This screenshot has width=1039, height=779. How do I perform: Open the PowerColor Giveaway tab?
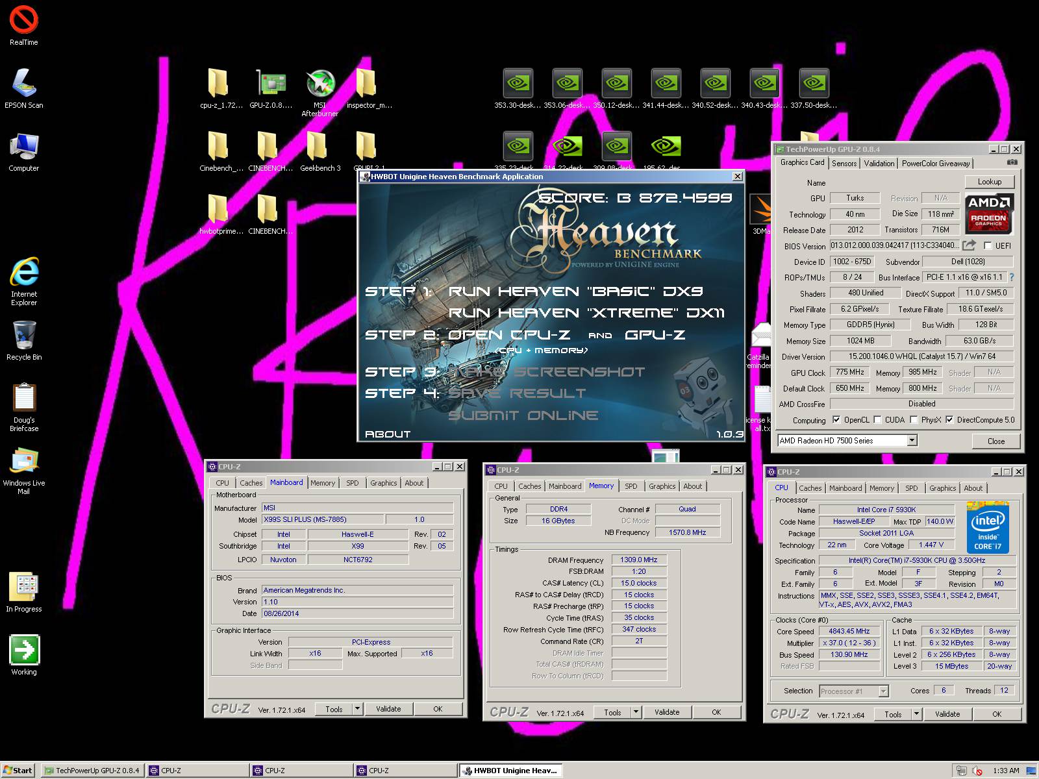point(936,164)
